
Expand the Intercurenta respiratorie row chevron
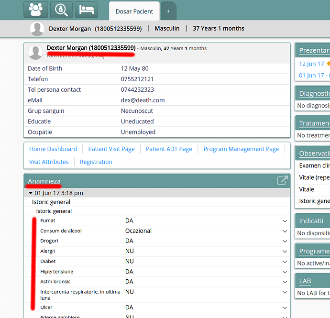pyautogui.click(x=285, y=292)
